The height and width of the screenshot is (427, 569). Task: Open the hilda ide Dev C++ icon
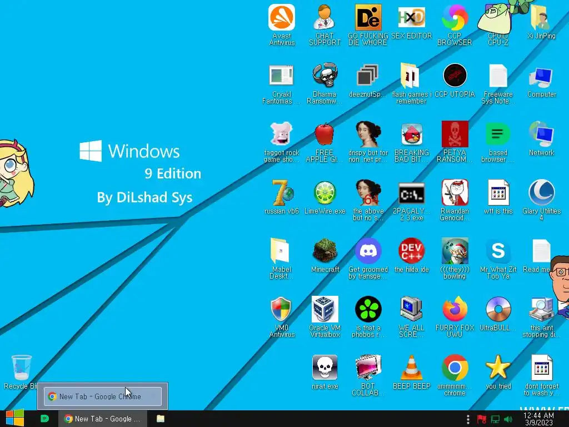[x=412, y=251]
